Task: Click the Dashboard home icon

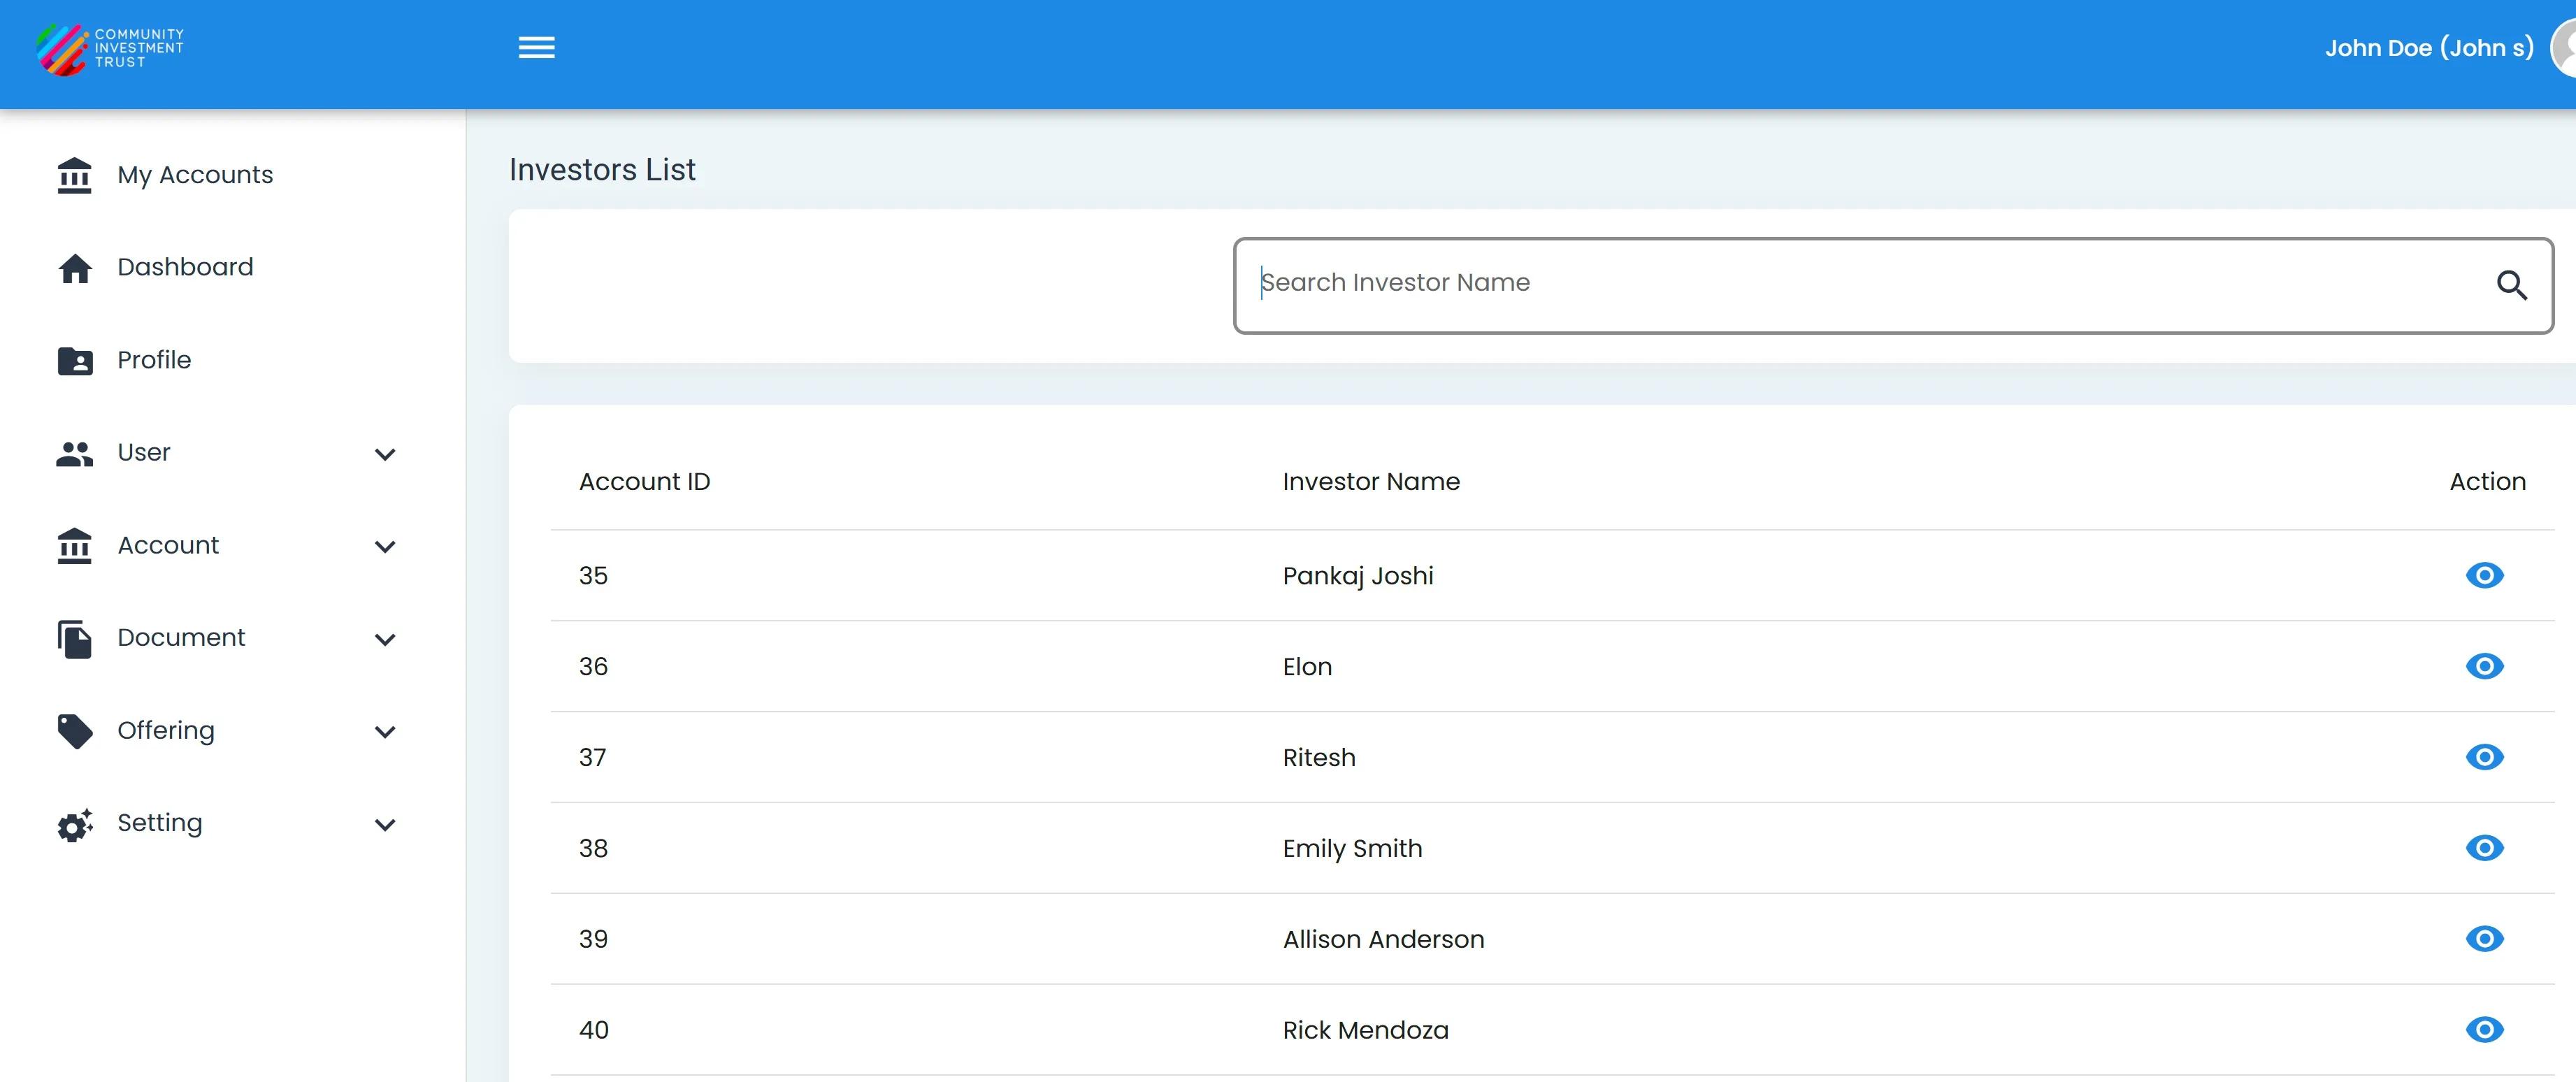Action: point(74,268)
